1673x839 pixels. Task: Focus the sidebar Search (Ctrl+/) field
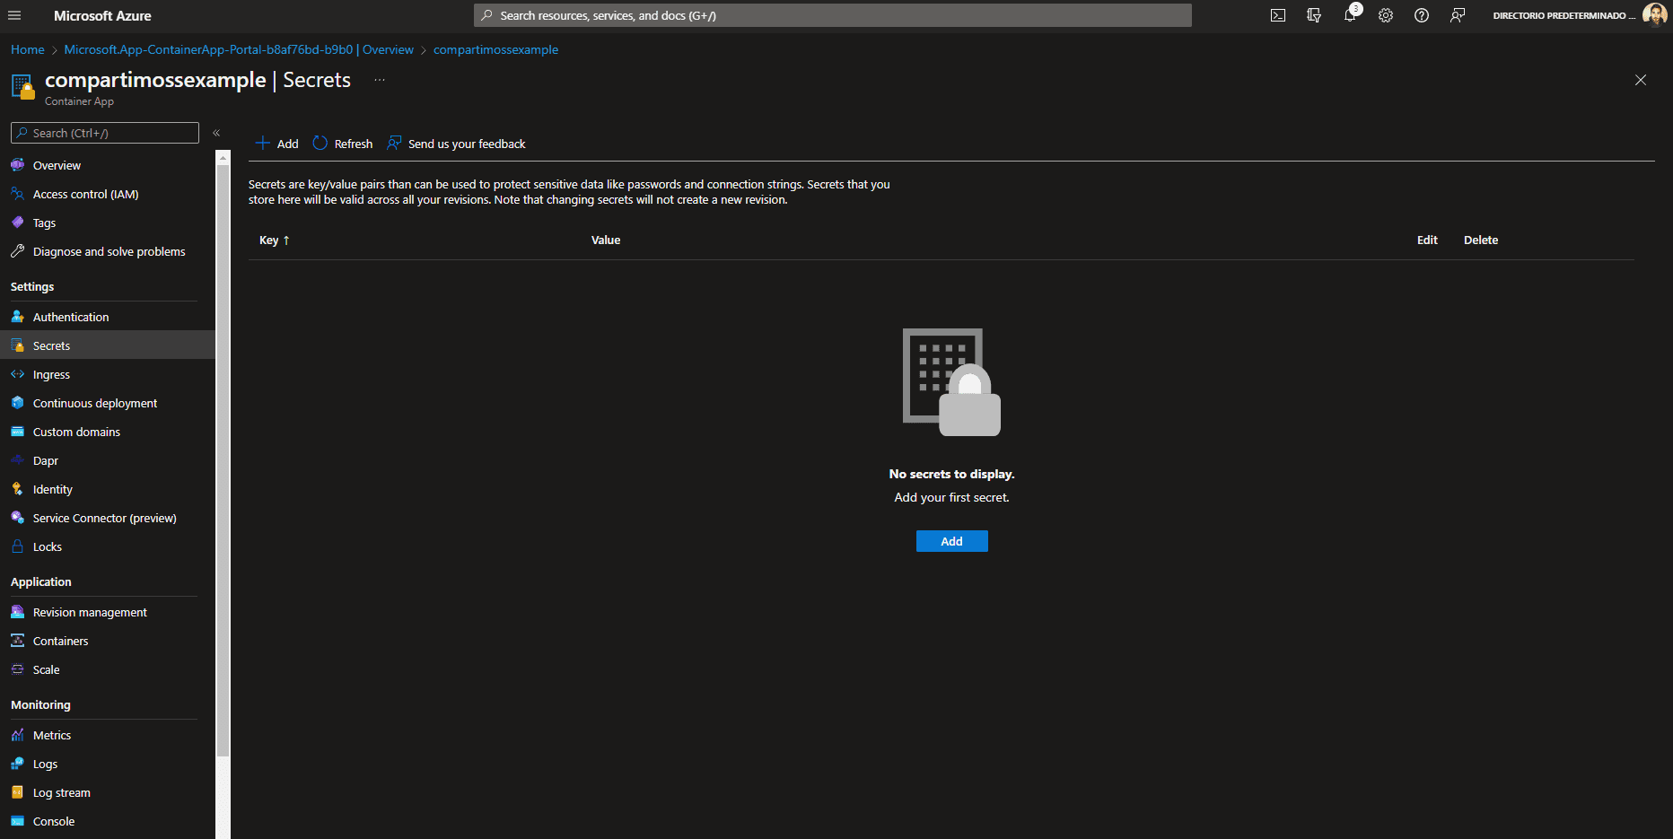105,133
